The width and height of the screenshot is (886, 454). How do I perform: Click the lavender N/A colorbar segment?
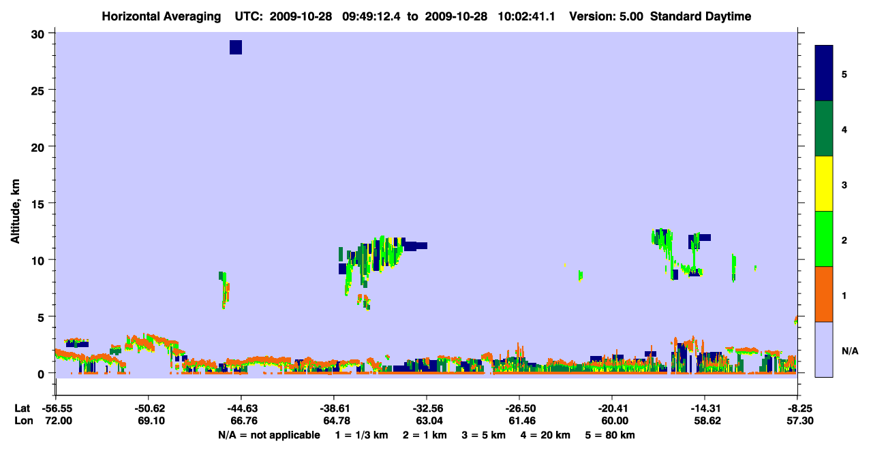tap(824, 349)
